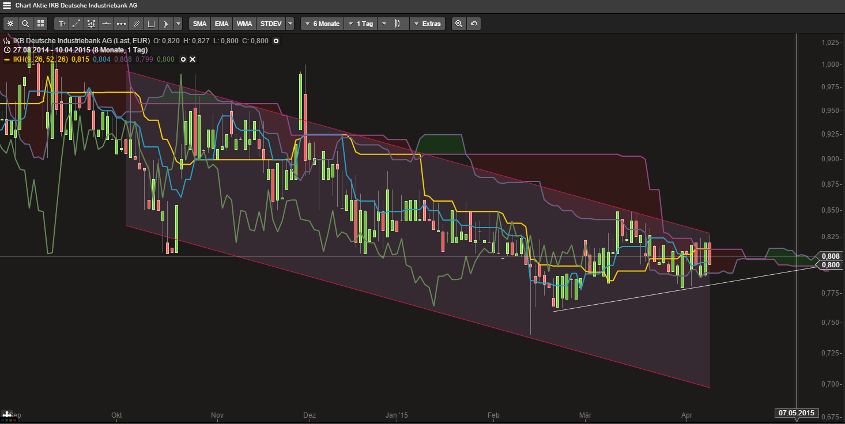
Task: Select the Fibonacci retracement tool
Action: pyautogui.click(x=91, y=24)
